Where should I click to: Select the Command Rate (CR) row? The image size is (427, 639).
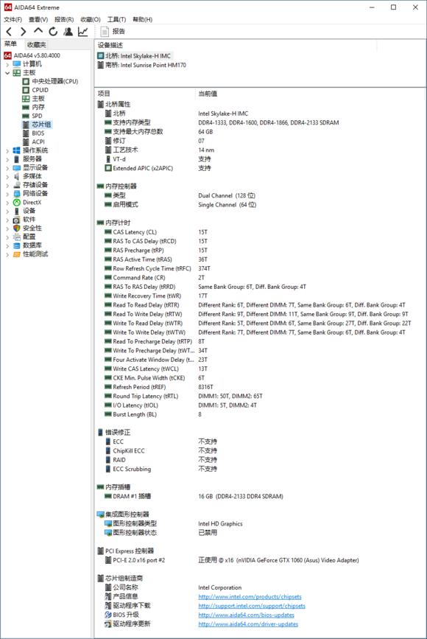[x=259, y=278]
